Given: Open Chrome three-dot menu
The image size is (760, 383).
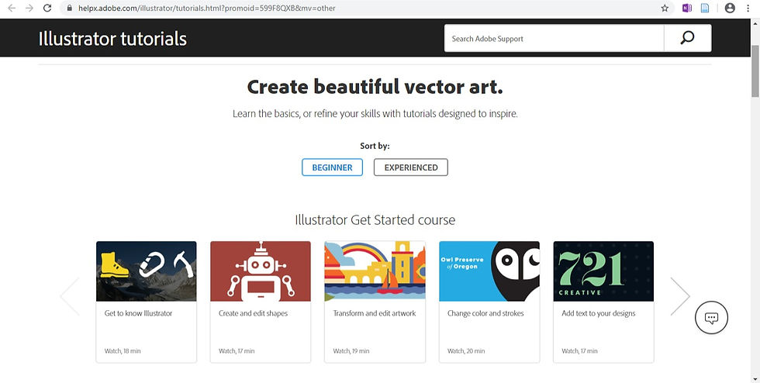Looking at the screenshot, I should point(748,9).
